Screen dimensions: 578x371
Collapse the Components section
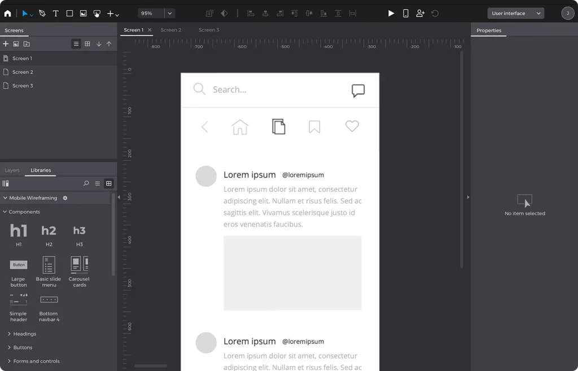click(x=5, y=212)
